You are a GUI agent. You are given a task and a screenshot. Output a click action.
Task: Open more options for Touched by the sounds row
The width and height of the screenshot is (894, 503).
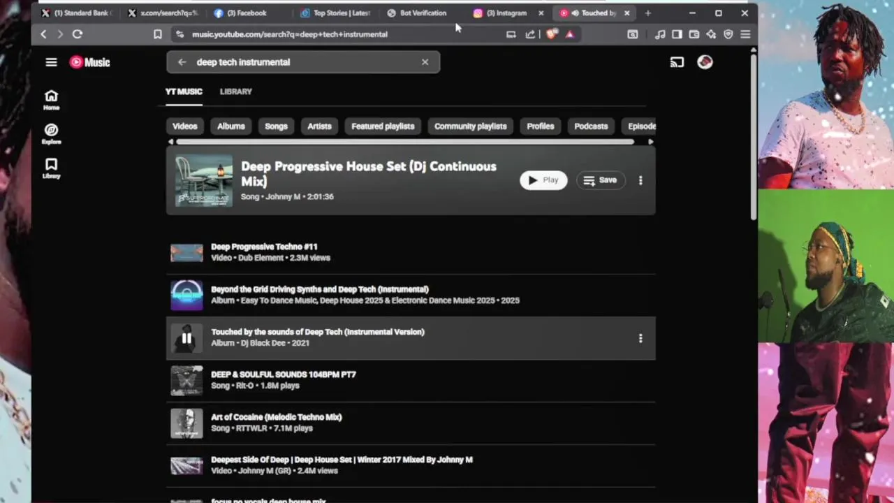640,338
